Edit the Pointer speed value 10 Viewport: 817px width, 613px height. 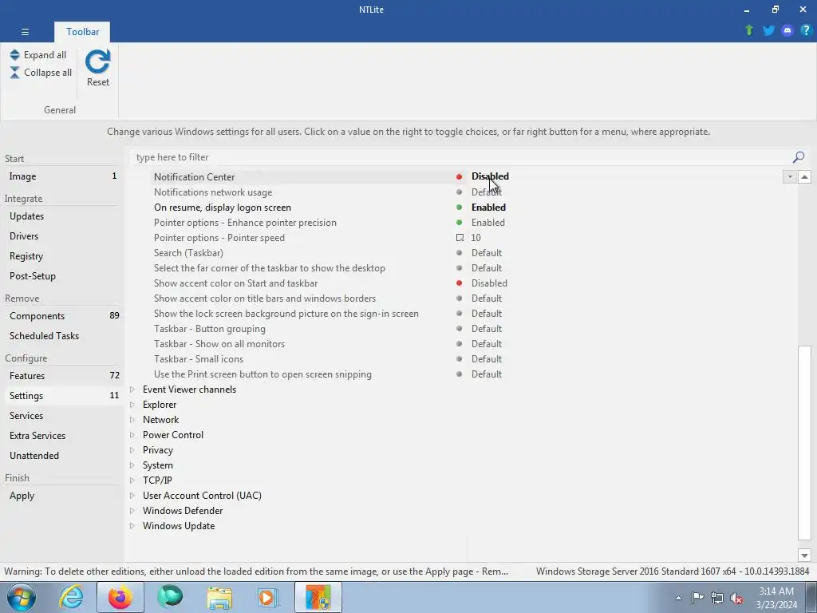coord(476,238)
